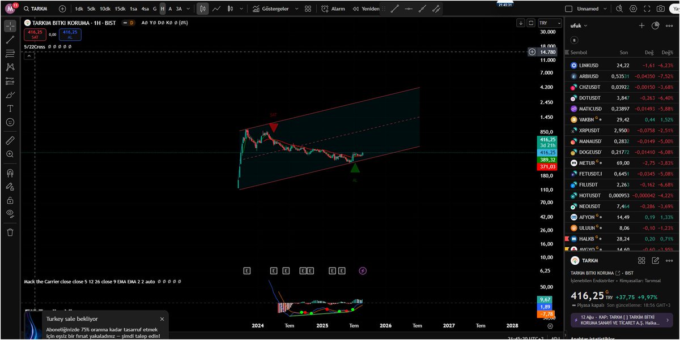Open the TRY currency dropdown
Viewport: 680px width, 340px height.
coord(550,23)
